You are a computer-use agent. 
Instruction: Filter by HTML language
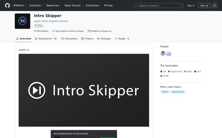[x=165, y=76]
